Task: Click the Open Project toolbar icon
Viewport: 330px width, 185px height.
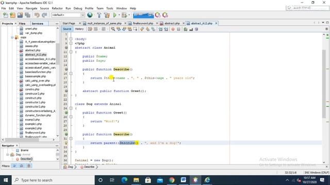Action: [x=20, y=15]
